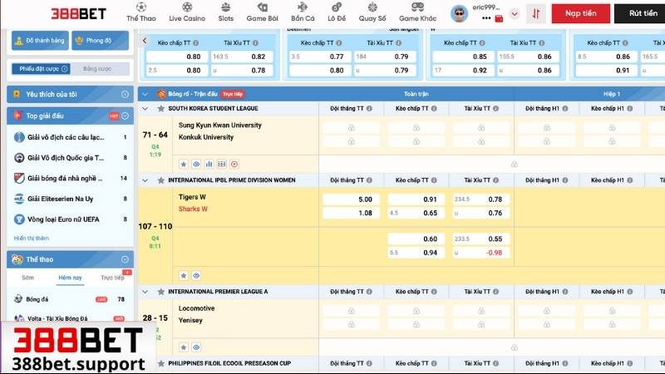Open the account dropdown arrow
Screen dimensions: 665x374
514,14
